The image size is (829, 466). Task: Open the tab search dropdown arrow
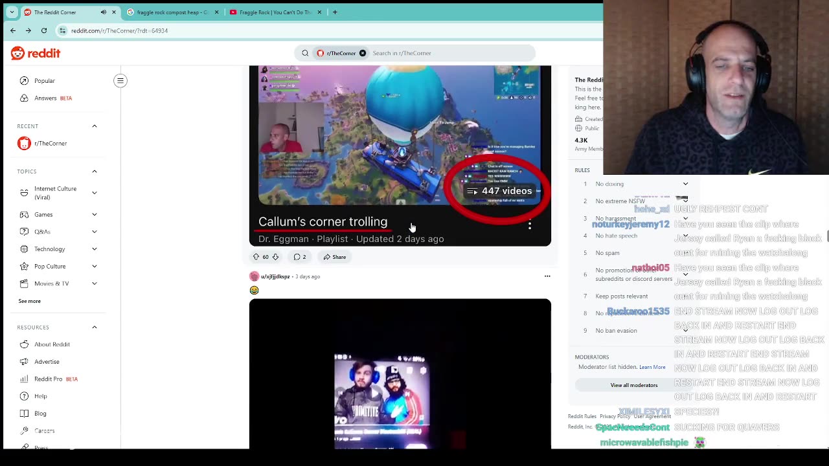(x=12, y=12)
